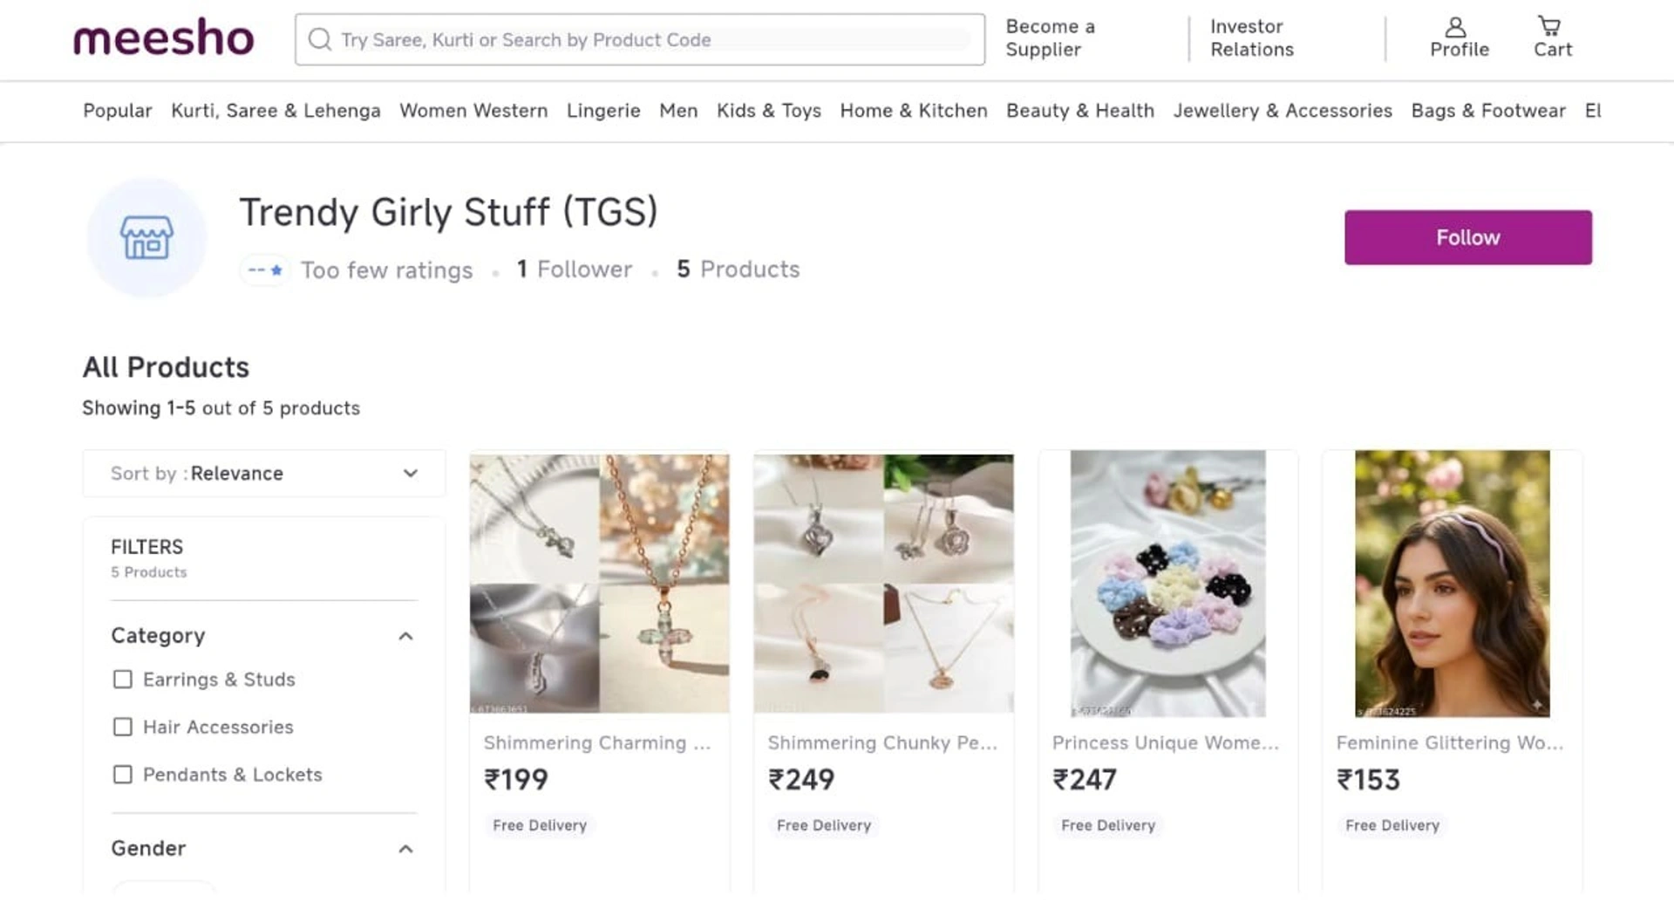The height and width of the screenshot is (902, 1674).
Task: Open the Become a Supplier link
Action: 1050,38
